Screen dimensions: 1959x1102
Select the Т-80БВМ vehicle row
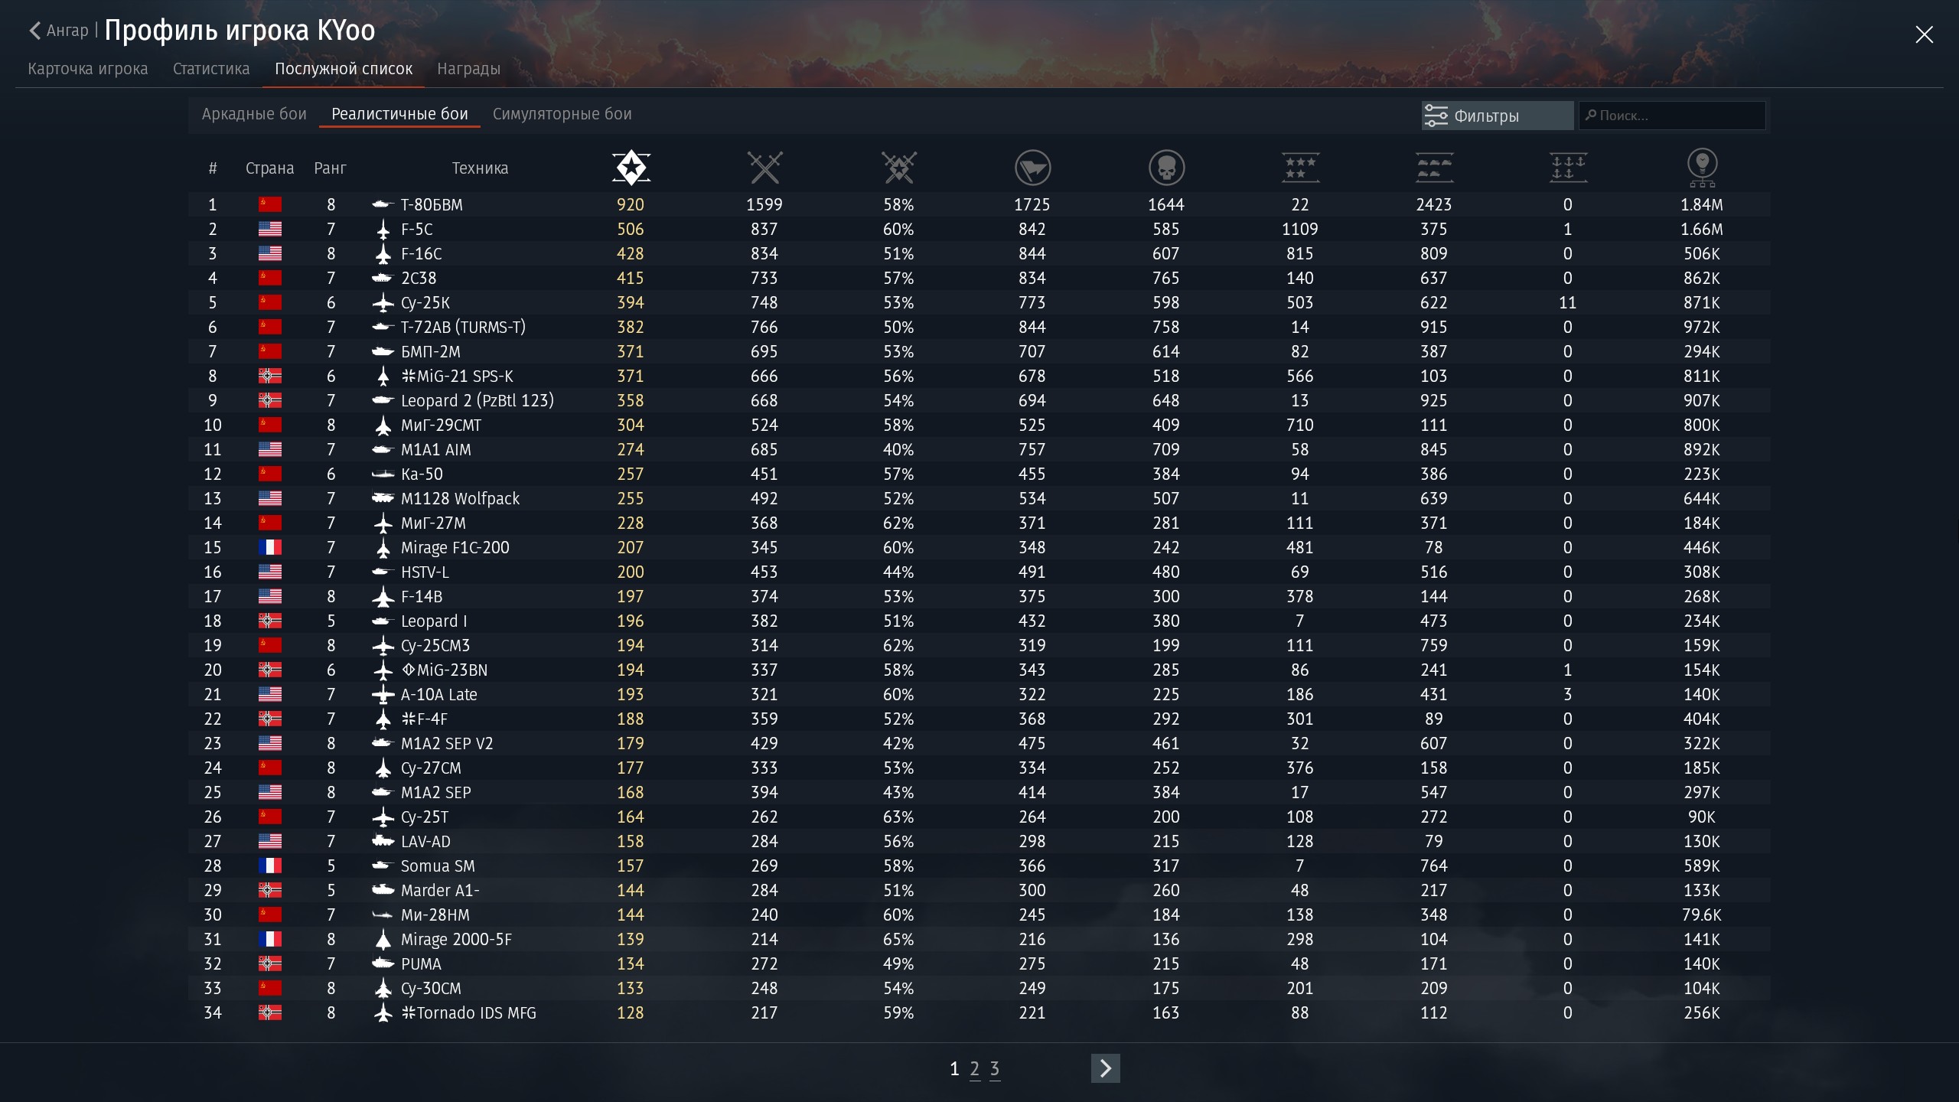point(432,204)
